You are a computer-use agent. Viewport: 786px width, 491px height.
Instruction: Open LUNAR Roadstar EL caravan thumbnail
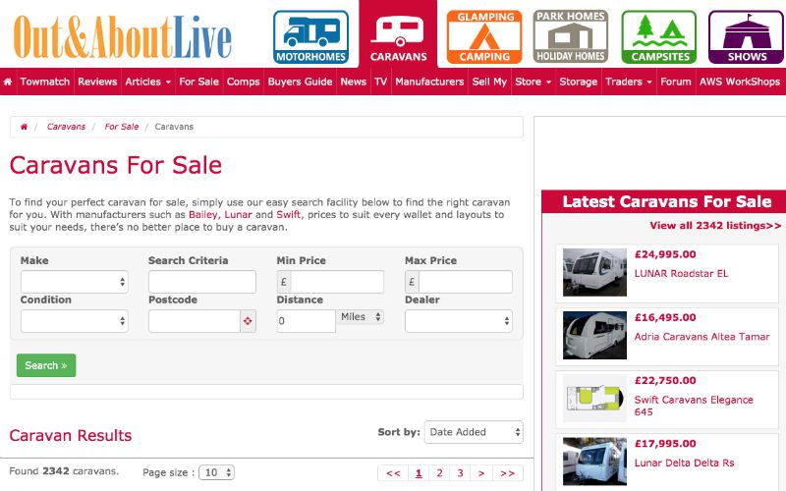click(594, 272)
